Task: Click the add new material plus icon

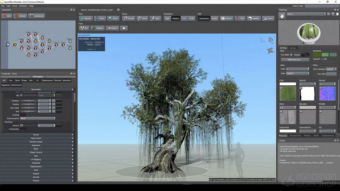Action: coord(333,14)
